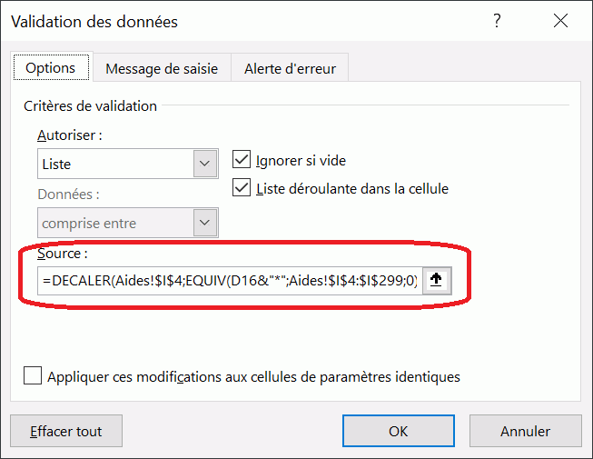The width and height of the screenshot is (593, 459).
Task: Open the Message de saisie tab
Action: 162,68
